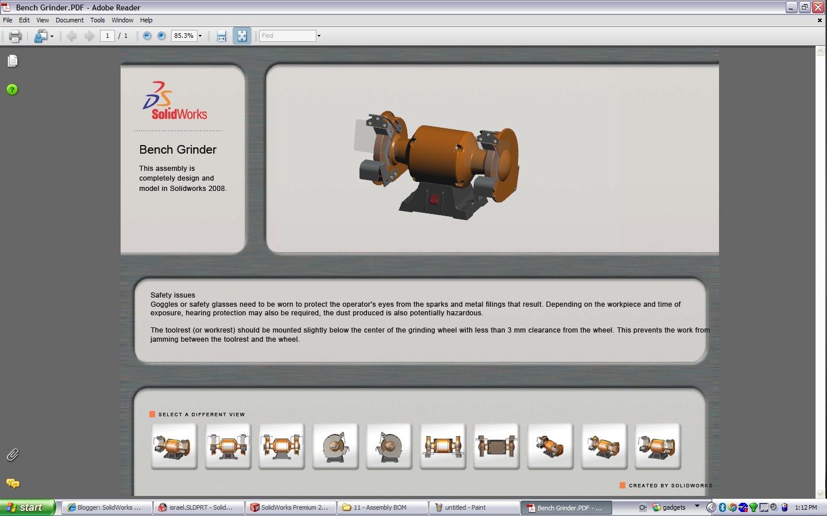Click the Windows Start button

(28, 507)
